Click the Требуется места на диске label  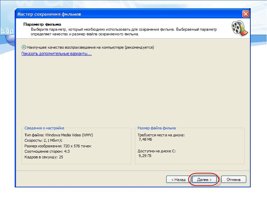click(x=161, y=135)
